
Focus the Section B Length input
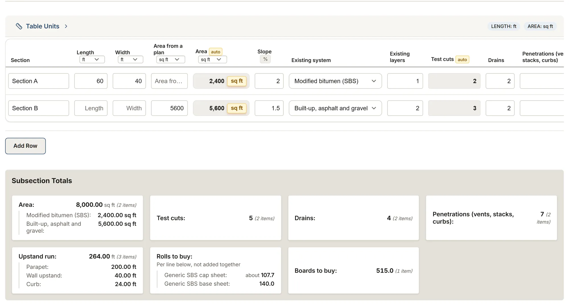[91, 108]
